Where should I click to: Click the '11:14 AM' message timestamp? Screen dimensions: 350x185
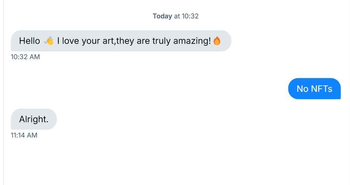(x=24, y=135)
